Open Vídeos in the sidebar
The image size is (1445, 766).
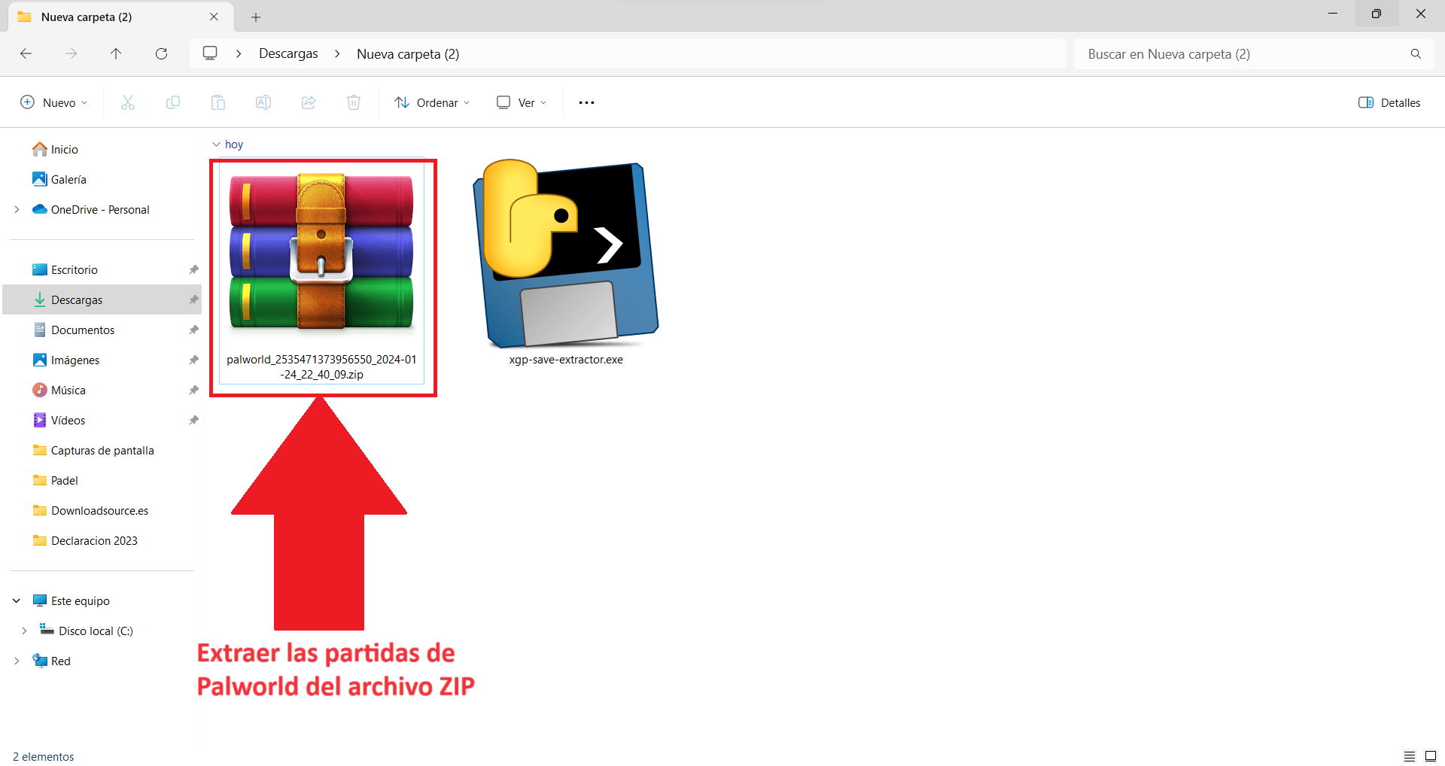59,420
